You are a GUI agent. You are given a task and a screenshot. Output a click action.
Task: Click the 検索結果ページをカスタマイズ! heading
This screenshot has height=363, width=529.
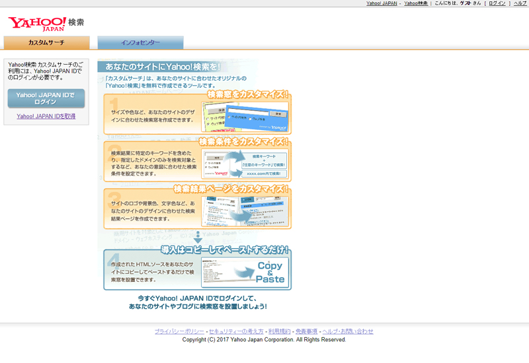(231, 189)
